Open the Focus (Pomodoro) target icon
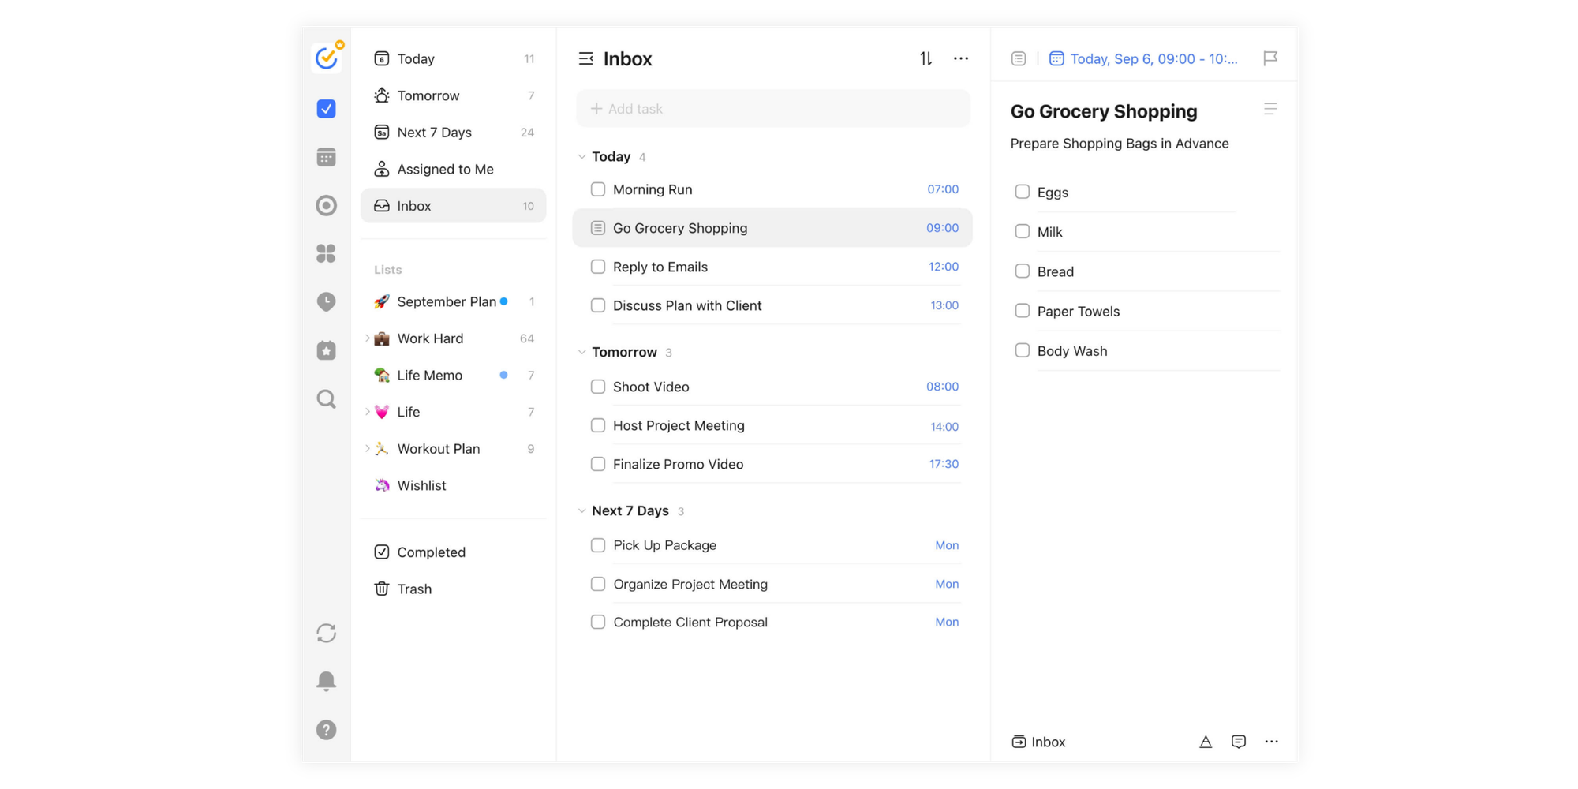 pos(327,206)
